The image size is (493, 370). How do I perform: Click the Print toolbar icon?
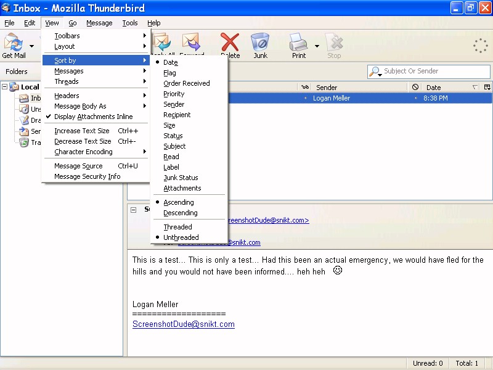click(x=298, y=42)
